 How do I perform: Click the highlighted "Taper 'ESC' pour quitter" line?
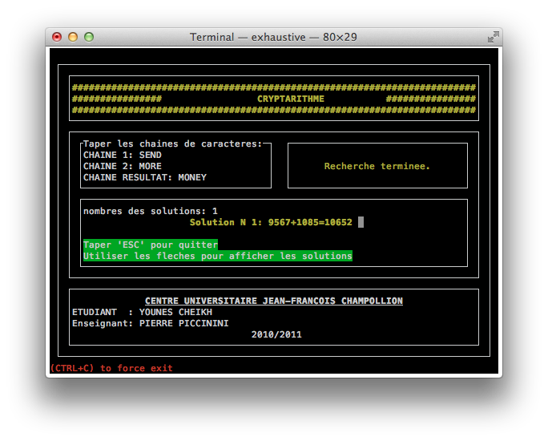(x=151, y=245)
